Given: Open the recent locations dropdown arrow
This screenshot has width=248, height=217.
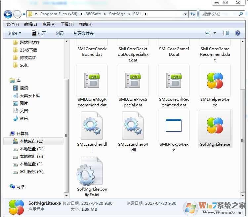Looking at the screenshot, I should (24, 15).
